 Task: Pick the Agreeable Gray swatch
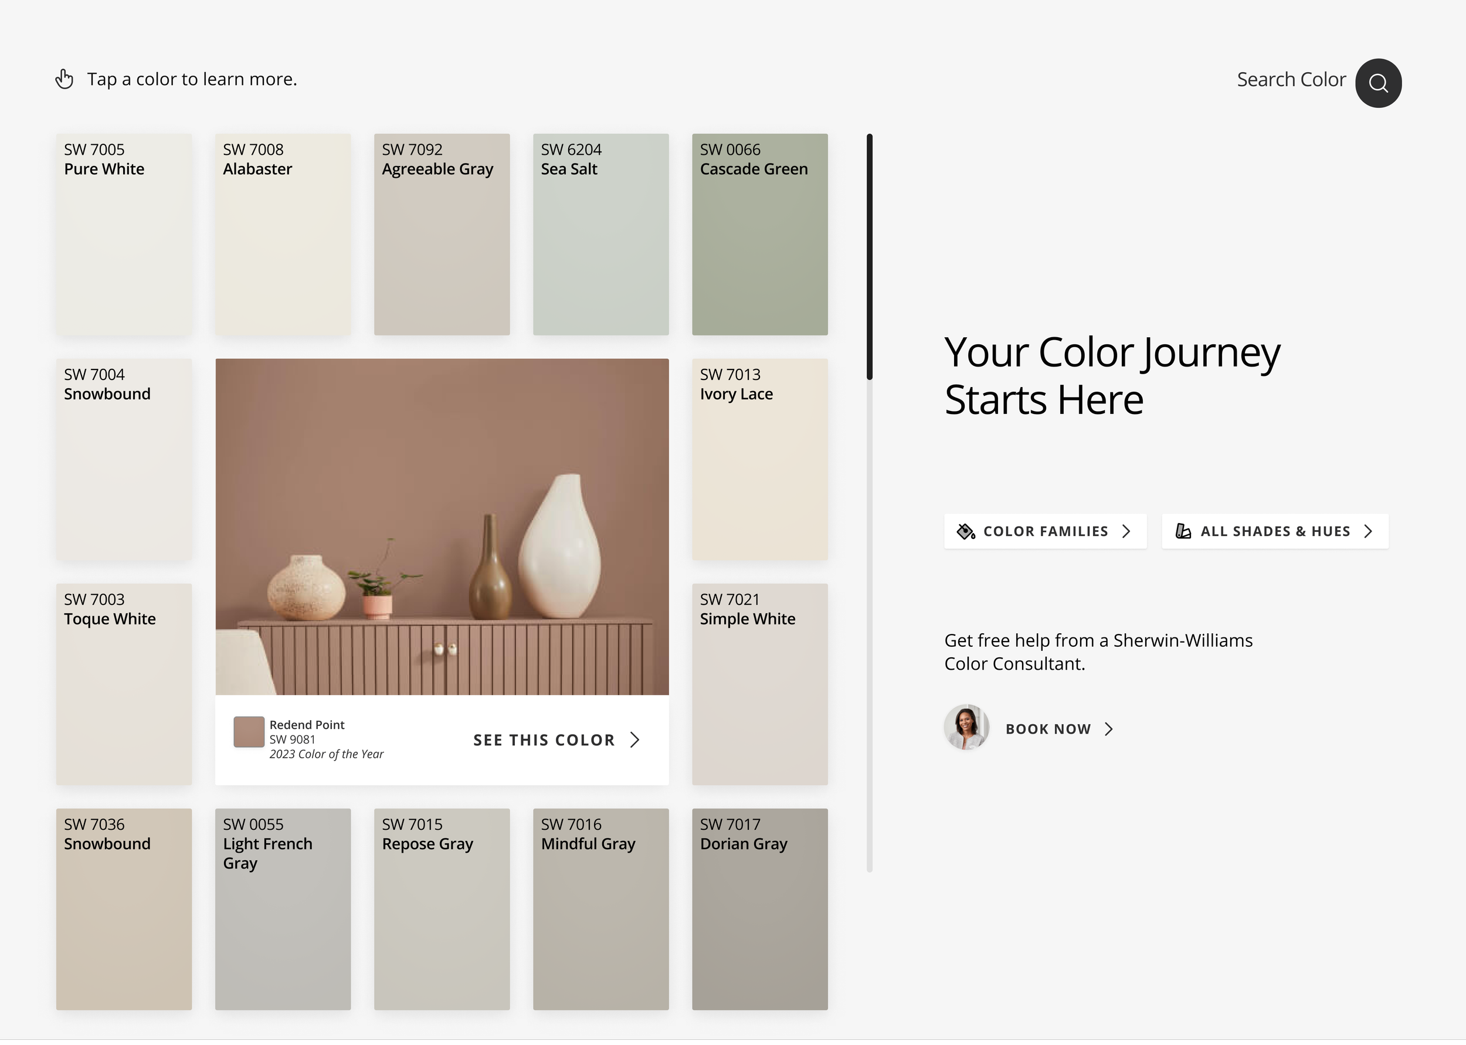pyautogui.click(x=442, y=235)
